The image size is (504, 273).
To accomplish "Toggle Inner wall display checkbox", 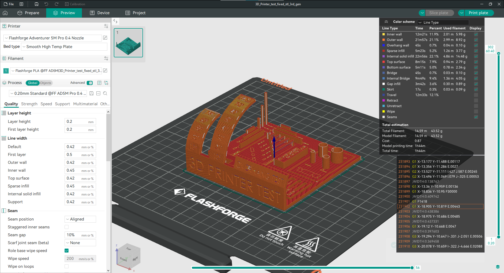I will pyautogui.click(x=476, y=34).
